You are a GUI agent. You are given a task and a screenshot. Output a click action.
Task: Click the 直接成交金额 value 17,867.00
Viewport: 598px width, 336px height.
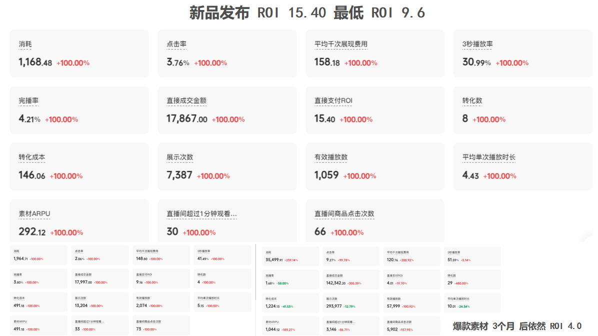[x=187, y=118]
